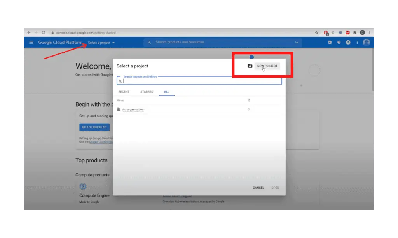The width and height of the screenshot is (398, 238).
Task: Expand the Select a project dropdown
Action: point(101,43)
